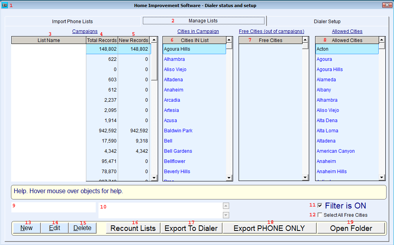Select Beverly Hills in the Cities IN List
Image resolution: width=394 pixels, height=245 pixels.
195,172
